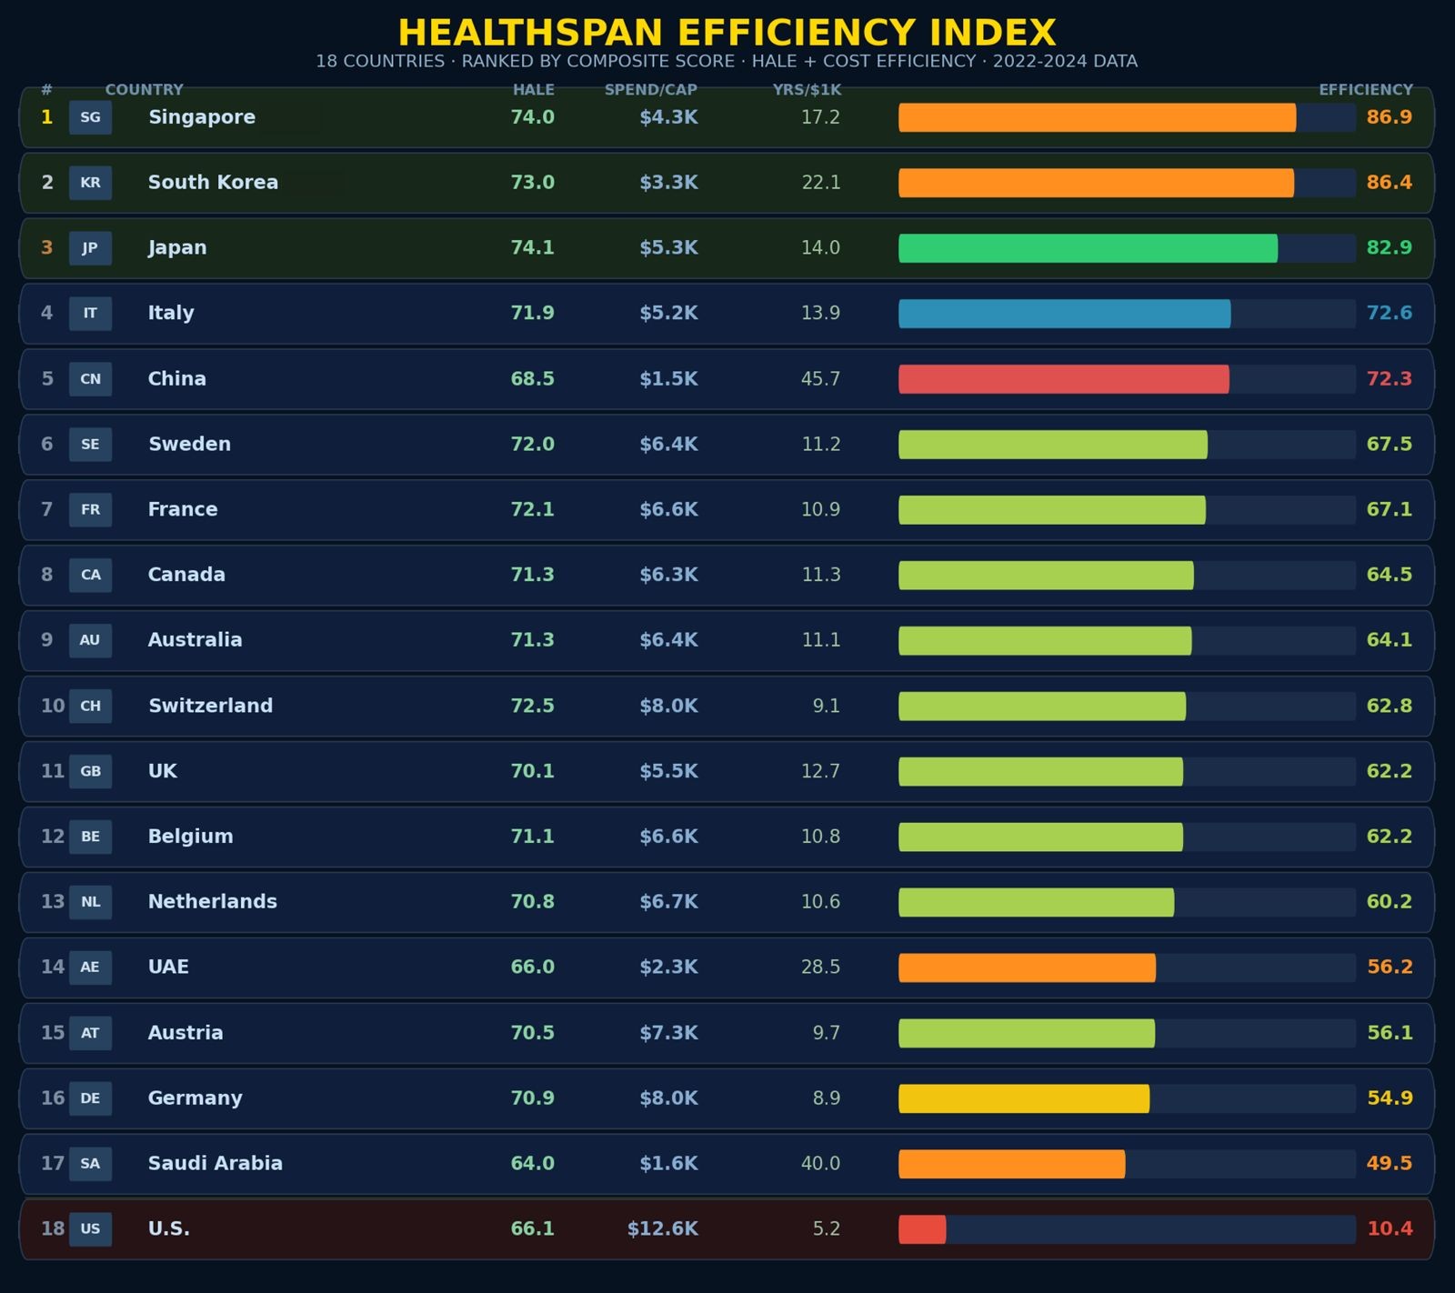Screen dimensions: 1455x1293
Task: Select the Germany country name
Action: pyautogui.click(x=195, y=1098)
